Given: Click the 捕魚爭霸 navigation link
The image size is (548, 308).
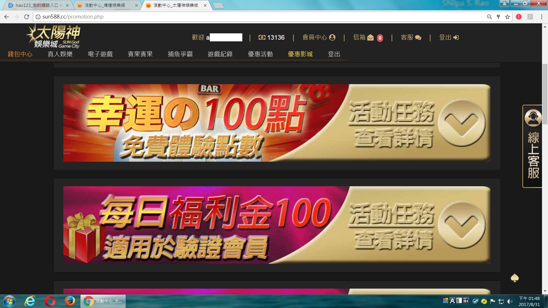Looking at the screenshot, I should (x=180, y=54).
